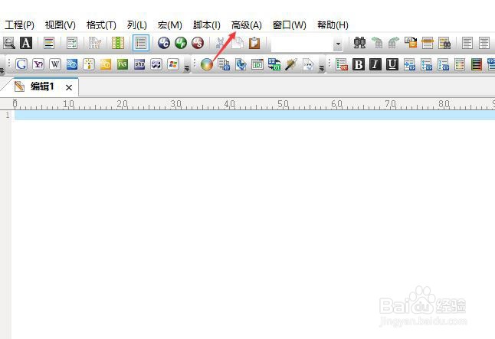The width and height of the screenshot is (495, 339).
Task: Launch UltraCompare via blue UC icon
Action: [x=164, y=43]
